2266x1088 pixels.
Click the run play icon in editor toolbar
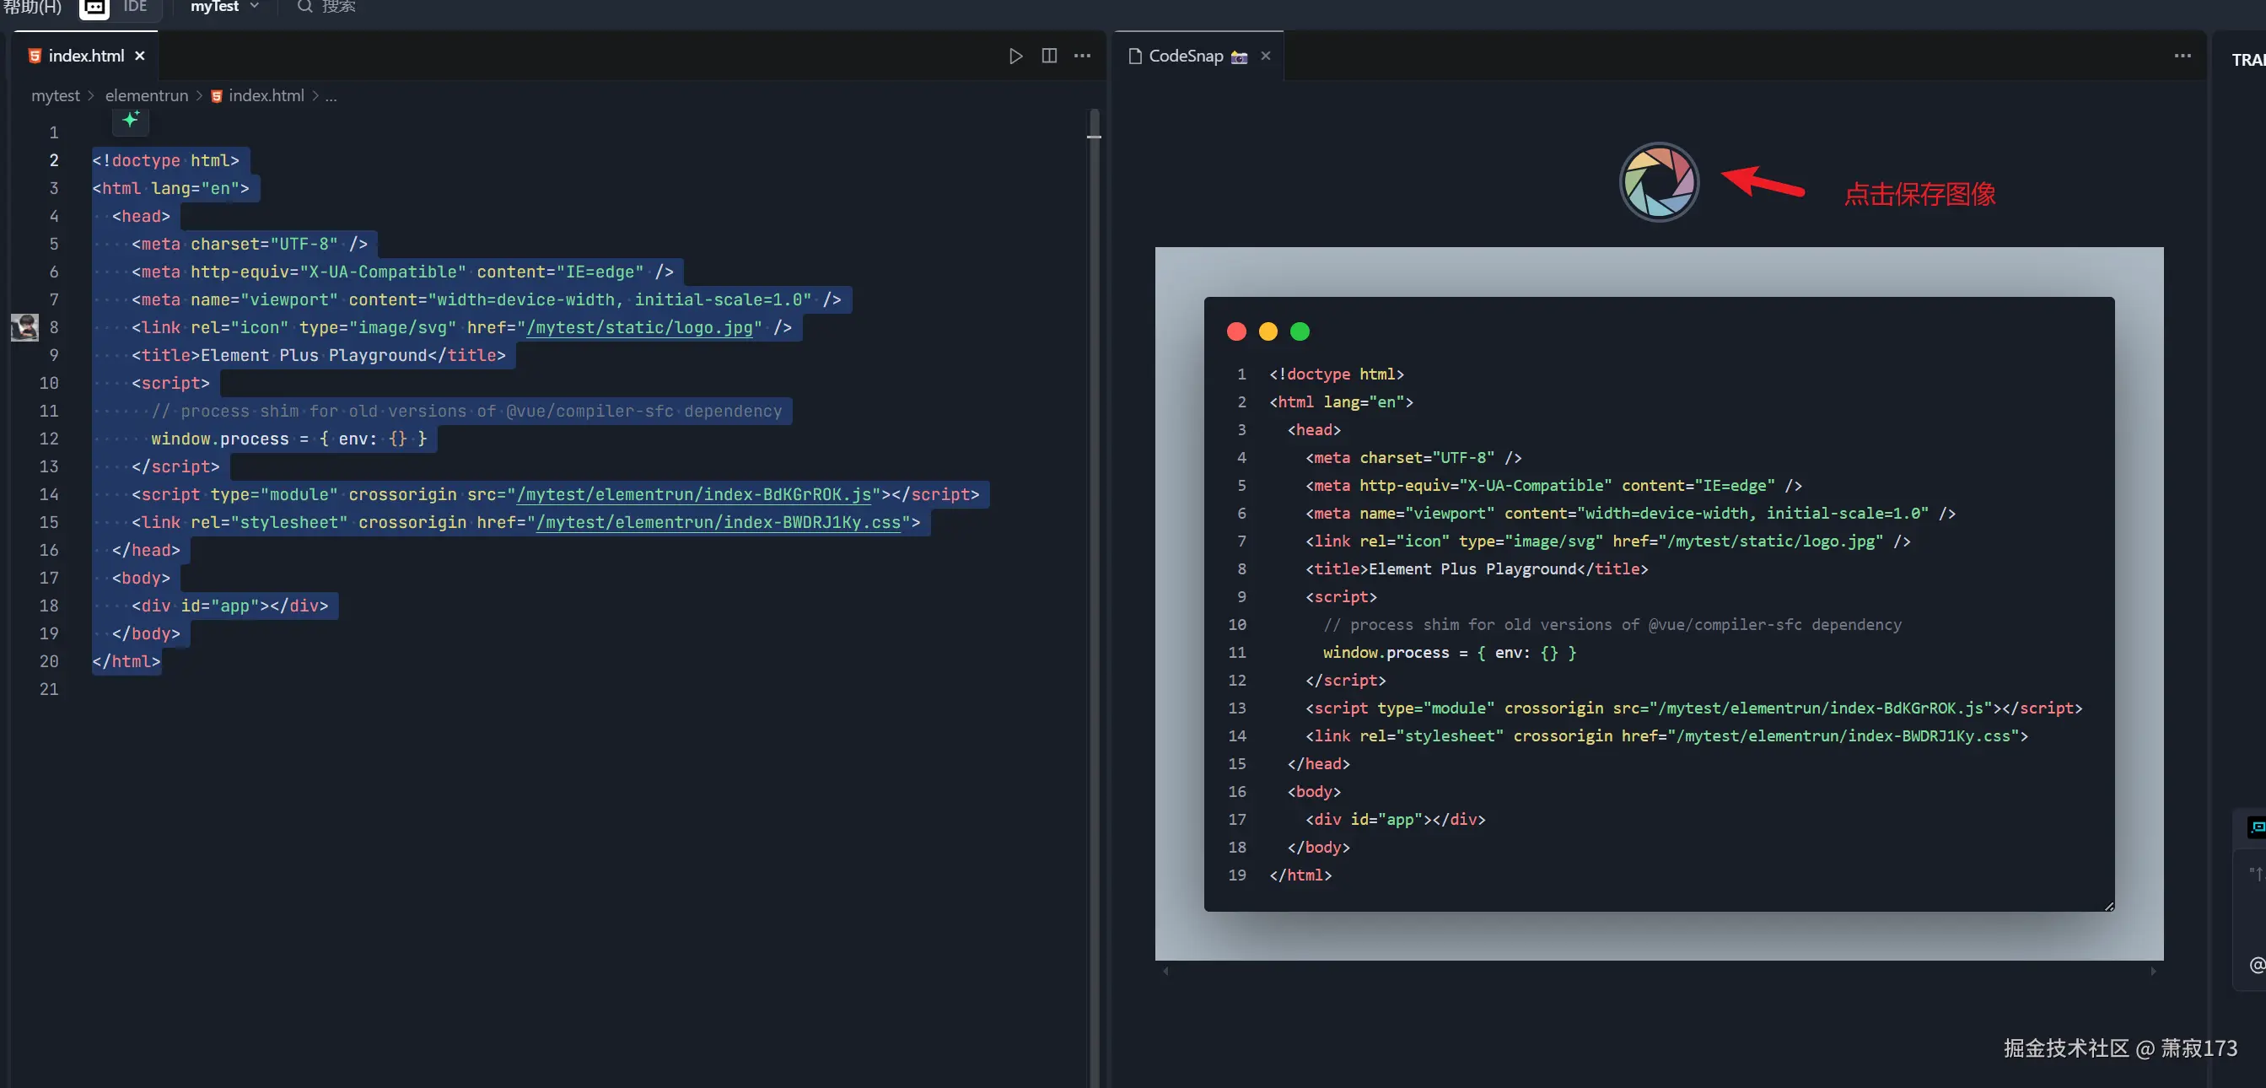1015,57
